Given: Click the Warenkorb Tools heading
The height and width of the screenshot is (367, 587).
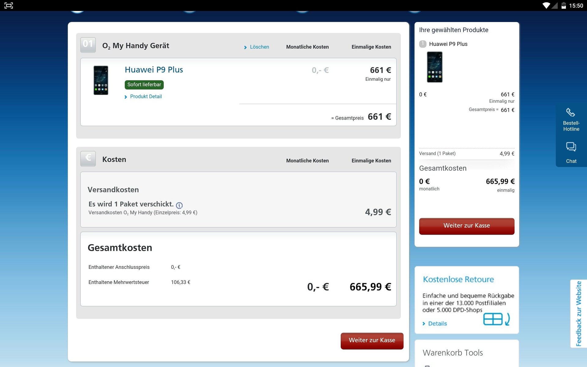Looking at the screenshot, I should coord(453,353).
